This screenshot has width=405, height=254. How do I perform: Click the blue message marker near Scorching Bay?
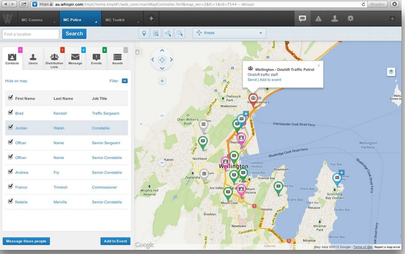pyautogui.click(x=337, y=179)
